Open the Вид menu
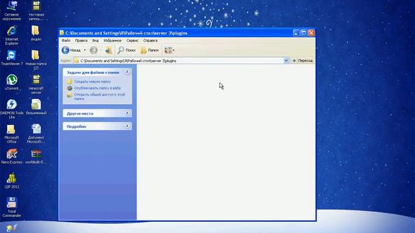The height and width of the screenshot is (233, 415). pos(95,40)
